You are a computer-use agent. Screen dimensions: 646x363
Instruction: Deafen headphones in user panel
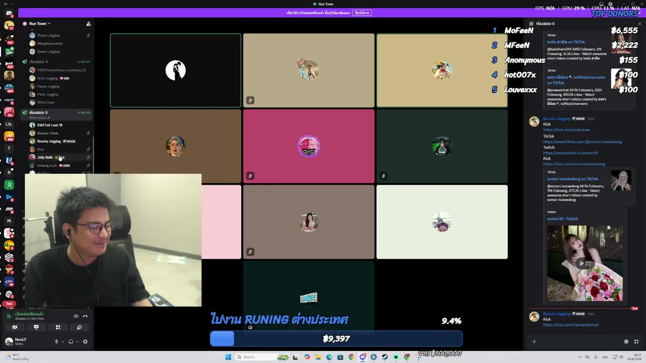(x=71, y=341)
